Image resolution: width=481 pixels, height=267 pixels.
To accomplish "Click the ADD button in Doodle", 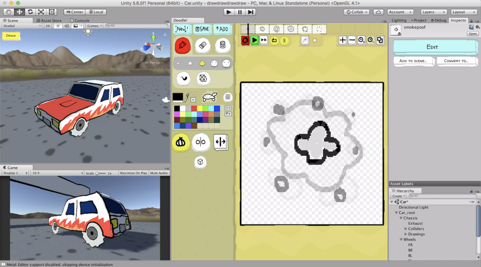I will (222, 29).
